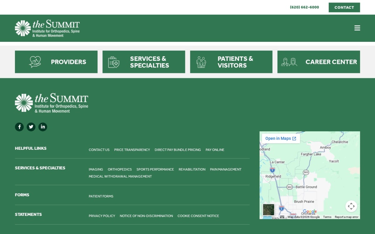Click the Services & Specialties footer heading
Screen dimensions: 375x234
tap(40, 168)
